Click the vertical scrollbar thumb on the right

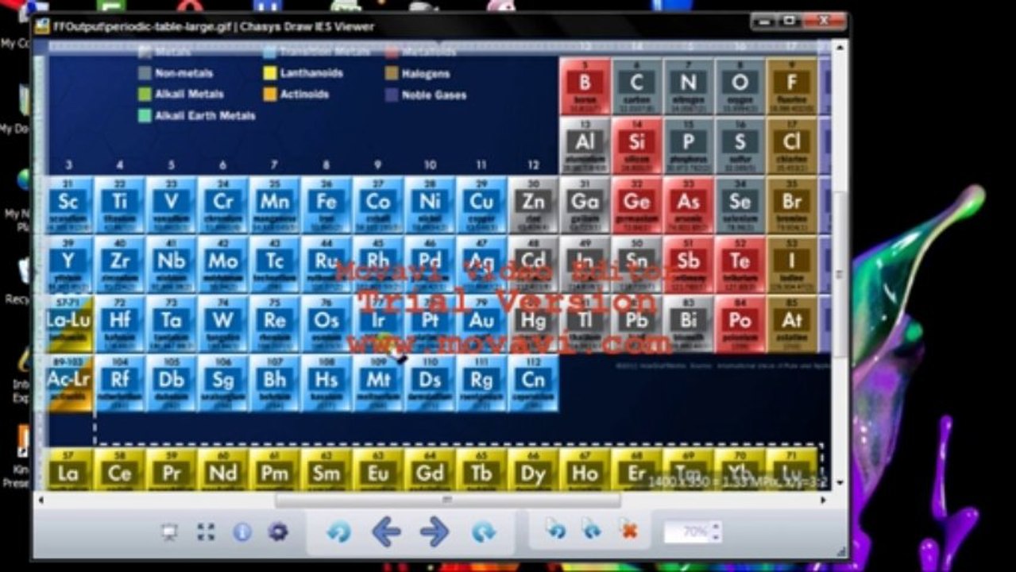click(x=839, y=274)
